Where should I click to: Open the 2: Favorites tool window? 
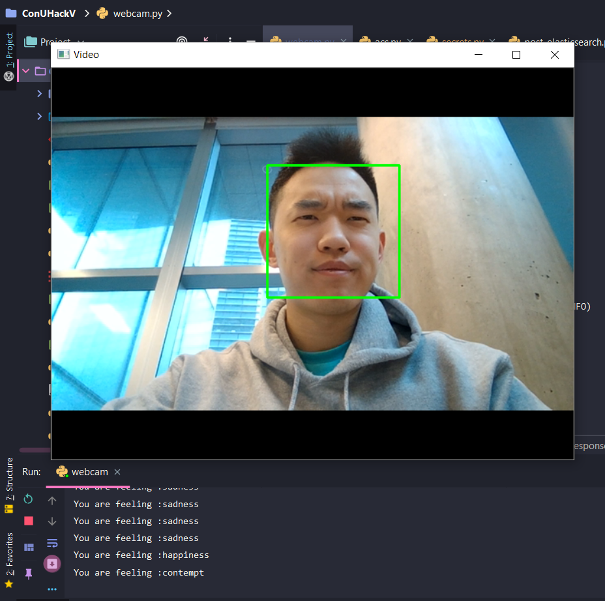pos(9,560)
